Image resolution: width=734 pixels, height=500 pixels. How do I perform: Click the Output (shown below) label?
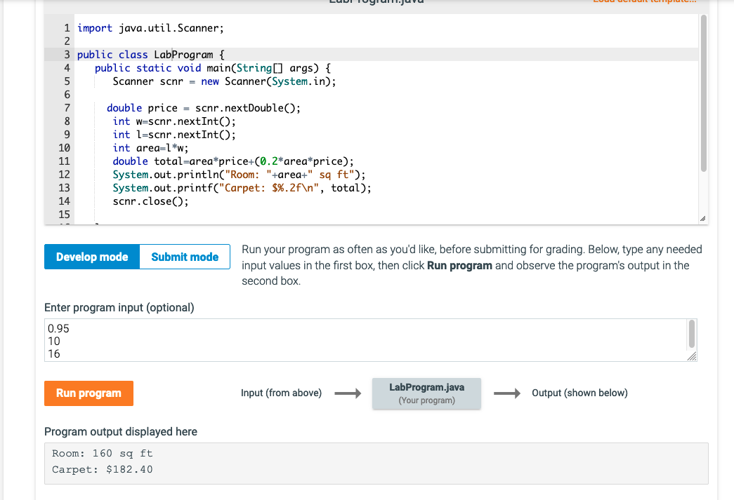tap(579, 393)
